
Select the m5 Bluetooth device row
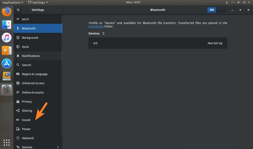coord(158,43)
